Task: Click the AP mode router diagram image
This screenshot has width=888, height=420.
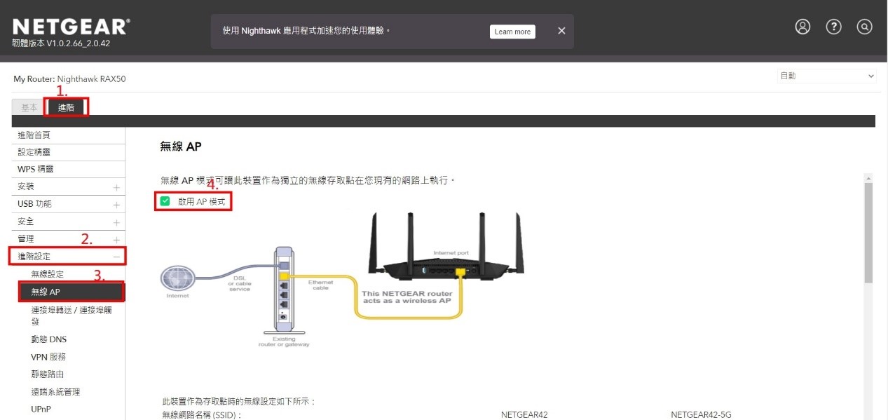Action: (342, 280)
